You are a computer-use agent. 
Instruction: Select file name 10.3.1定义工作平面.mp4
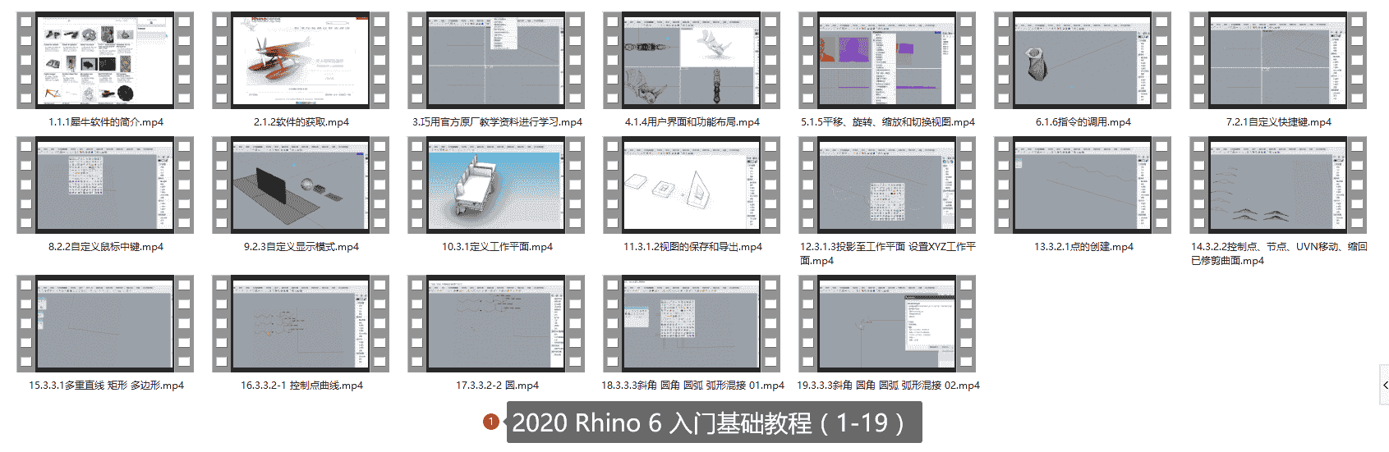point(497,247)
